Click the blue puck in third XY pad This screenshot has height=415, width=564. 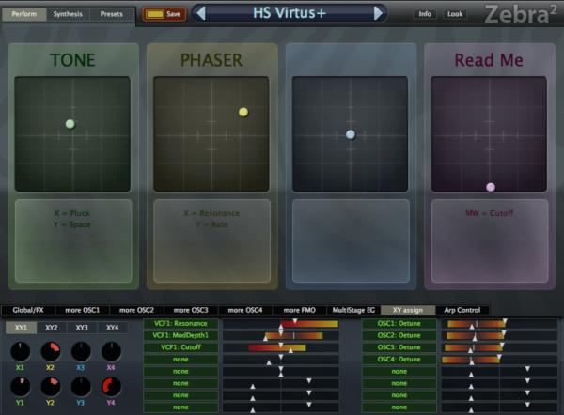tap(351, 135)
